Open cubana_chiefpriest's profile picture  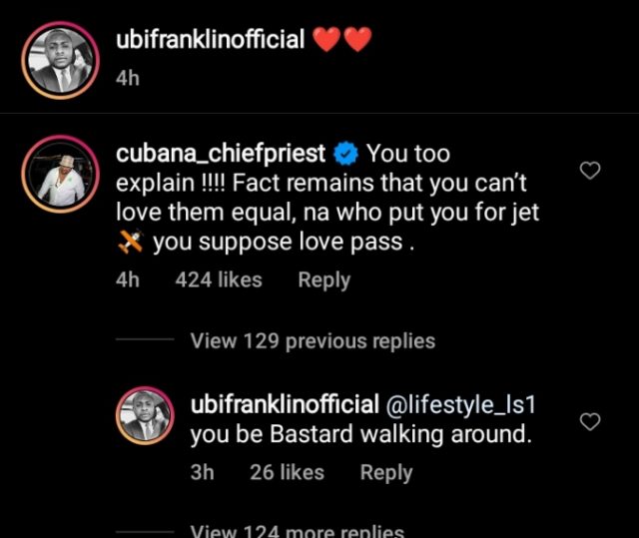[x=59, y=176]
